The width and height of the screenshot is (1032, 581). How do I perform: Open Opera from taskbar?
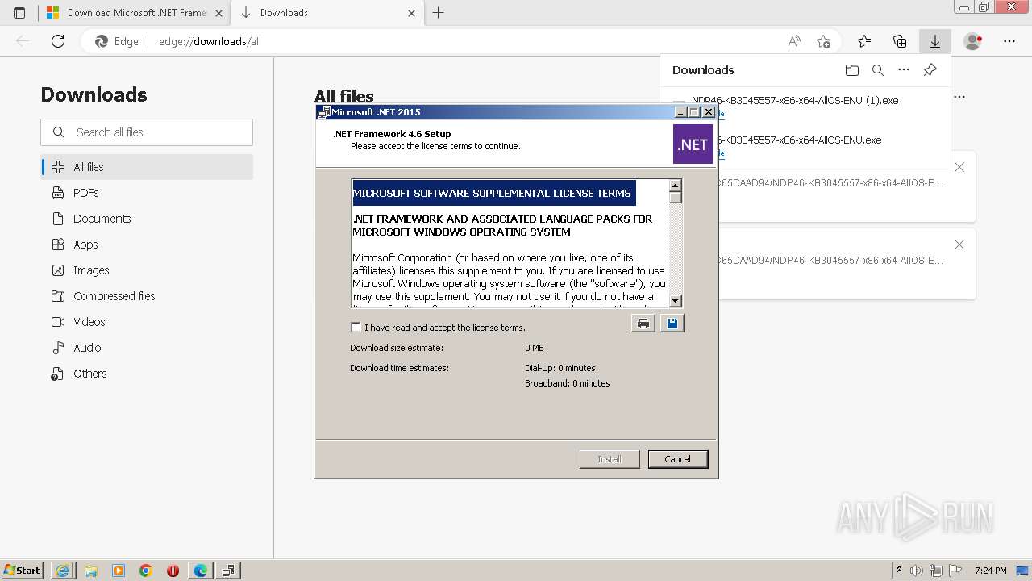pos(173,571)
